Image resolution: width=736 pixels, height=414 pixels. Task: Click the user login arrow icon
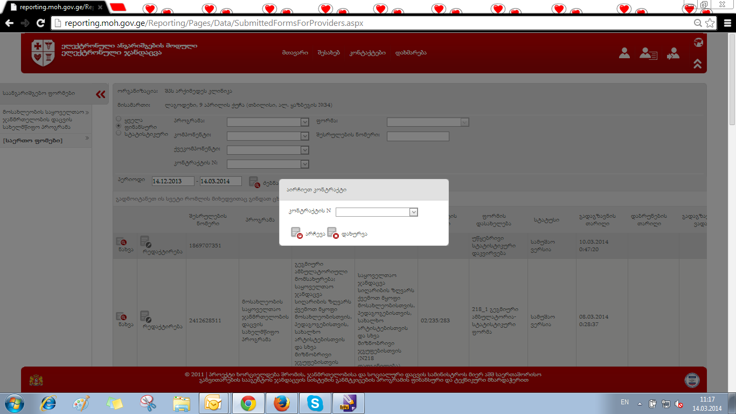pos(673,53)
